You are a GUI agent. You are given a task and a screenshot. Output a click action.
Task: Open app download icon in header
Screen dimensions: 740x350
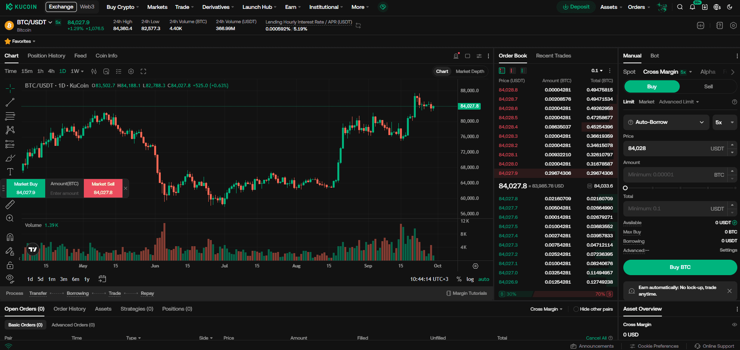(705, 7)
